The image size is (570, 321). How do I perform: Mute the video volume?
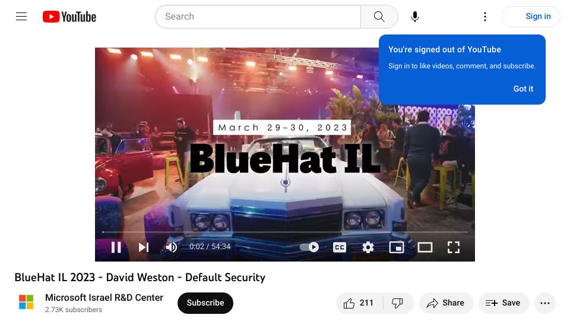point(171,247)
